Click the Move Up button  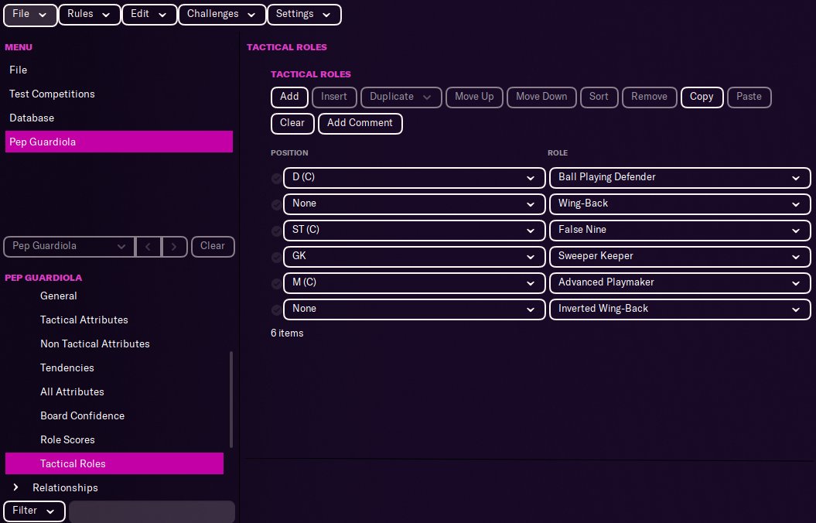tap(474, 97)
